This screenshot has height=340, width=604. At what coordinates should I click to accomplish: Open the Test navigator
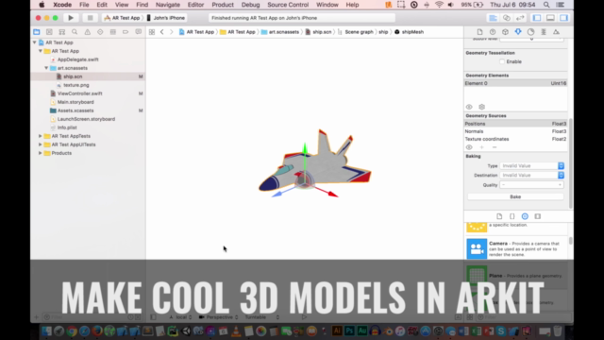coord(100,32)
